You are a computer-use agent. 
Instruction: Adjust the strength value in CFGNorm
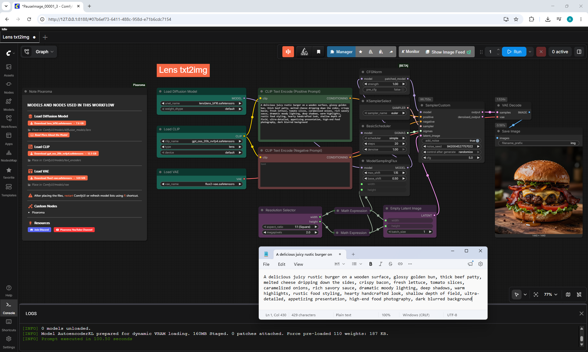point(385,84)
